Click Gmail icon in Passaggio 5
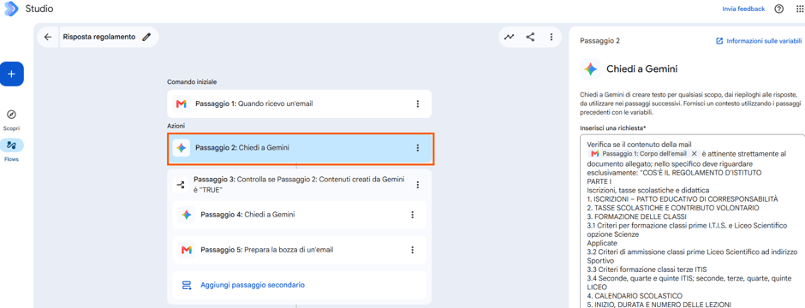This screenshot has width=805, height=308. pyautogui.click(x=187, y=250)
